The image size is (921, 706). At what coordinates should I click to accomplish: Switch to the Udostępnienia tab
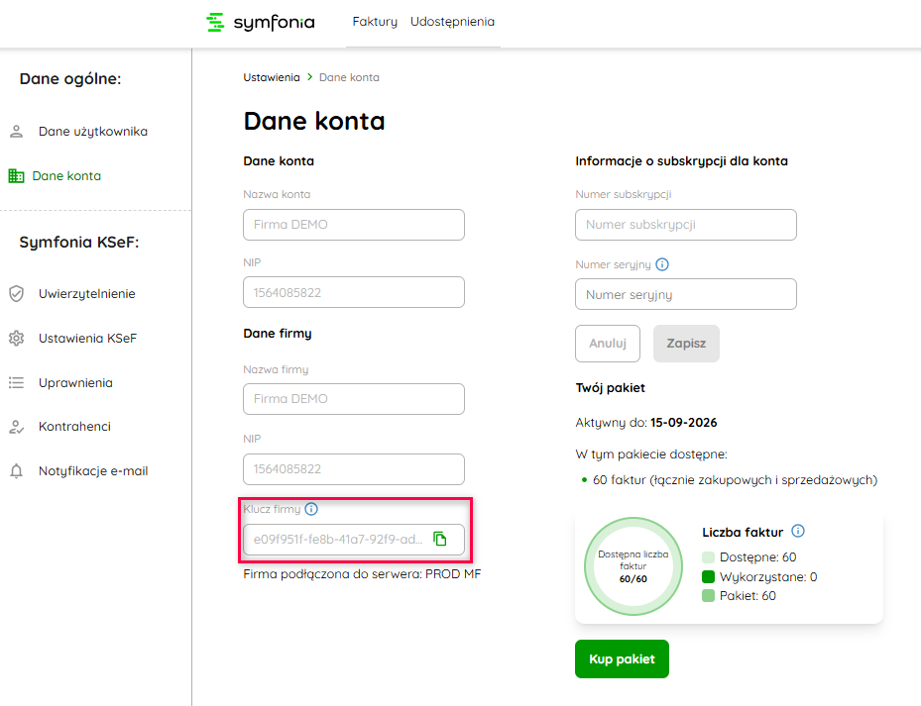click(452, 22)
